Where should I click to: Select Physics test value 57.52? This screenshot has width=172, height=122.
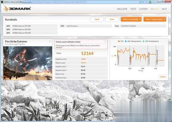(83, 74)
